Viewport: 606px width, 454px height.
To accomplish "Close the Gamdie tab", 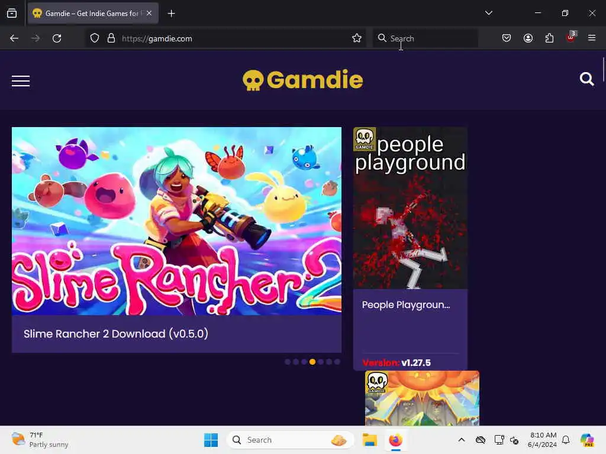I will [149, 13].
